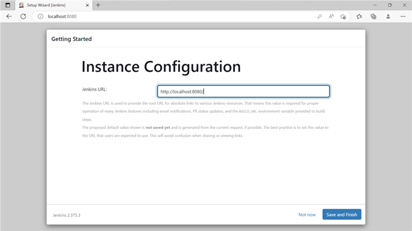Click the Instance Configuration heading

[x=161, y=67]
